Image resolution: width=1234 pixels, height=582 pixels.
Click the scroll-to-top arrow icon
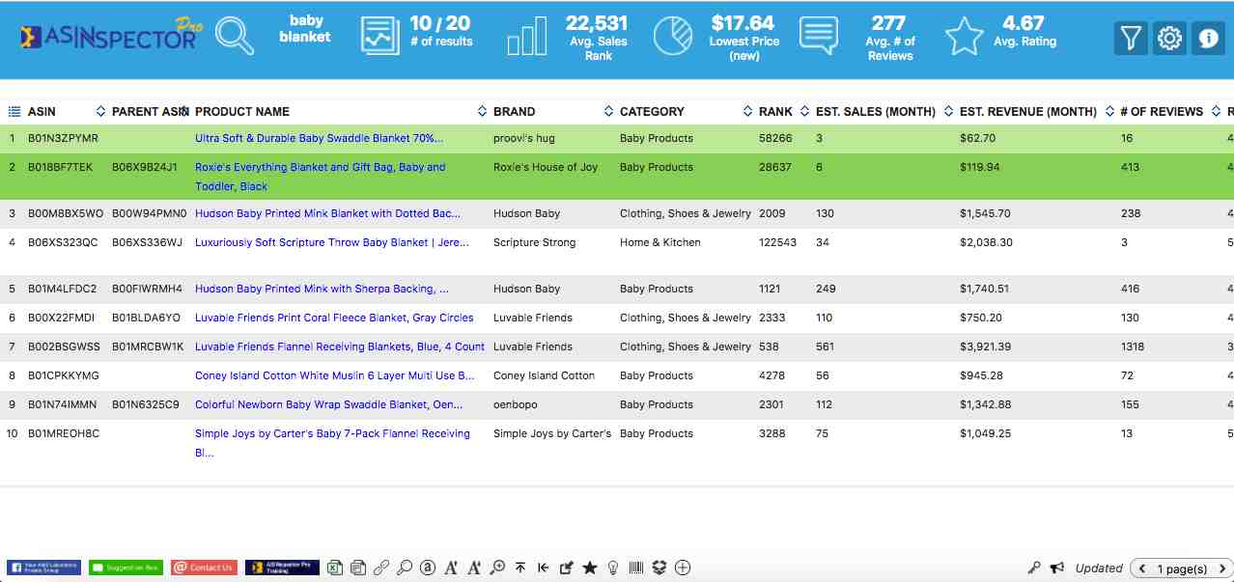click(520, 568)
